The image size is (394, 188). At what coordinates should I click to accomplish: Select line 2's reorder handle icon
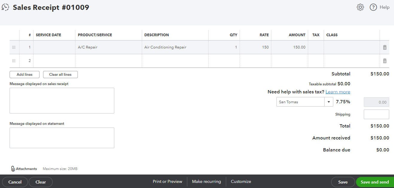[x=14, y=60]
